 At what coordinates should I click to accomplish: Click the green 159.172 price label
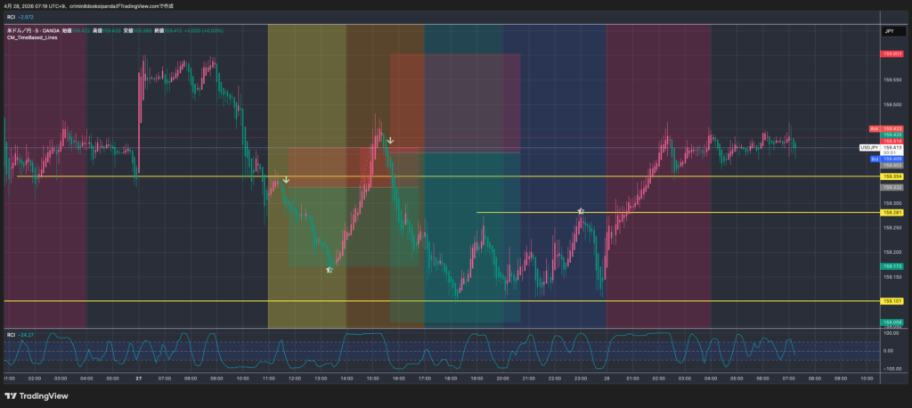coord(892,266)
